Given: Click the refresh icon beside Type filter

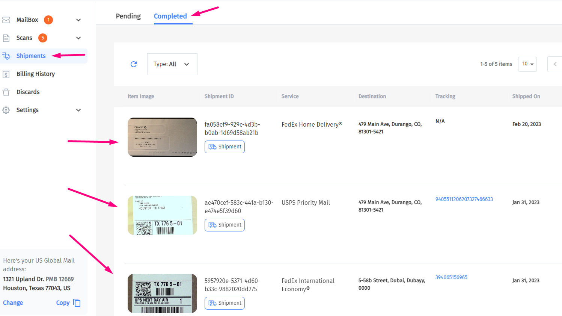Looking at the screenshot, I should coord(134,64).
